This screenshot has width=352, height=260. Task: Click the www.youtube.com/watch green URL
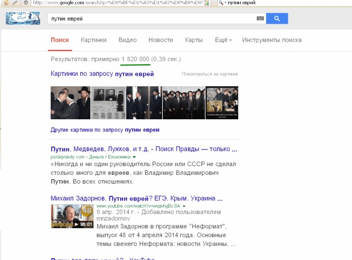pyautogui.click(x=138, y=206)
